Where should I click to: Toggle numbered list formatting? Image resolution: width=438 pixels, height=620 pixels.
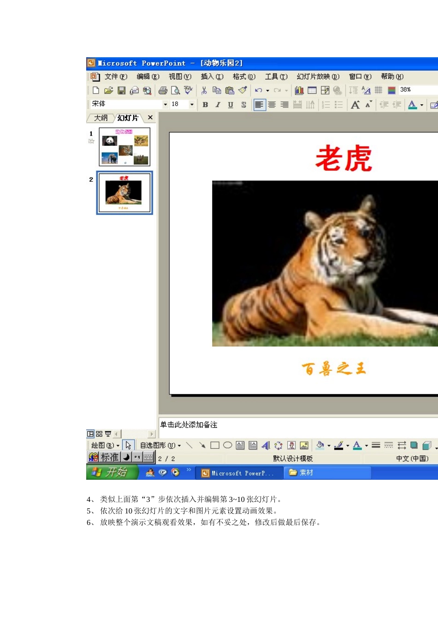coord(326,105)
